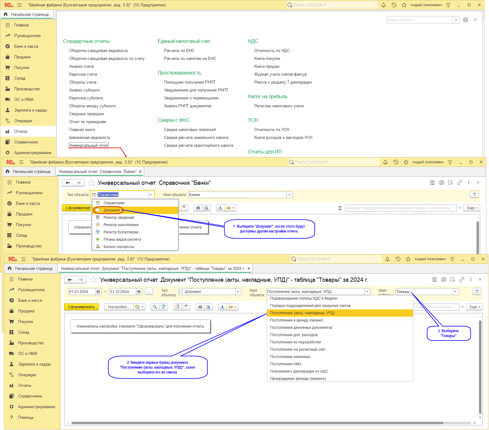Click the vertical scrollbar in Поступление report
Screen dimensions: 489x430
point(480,367)
